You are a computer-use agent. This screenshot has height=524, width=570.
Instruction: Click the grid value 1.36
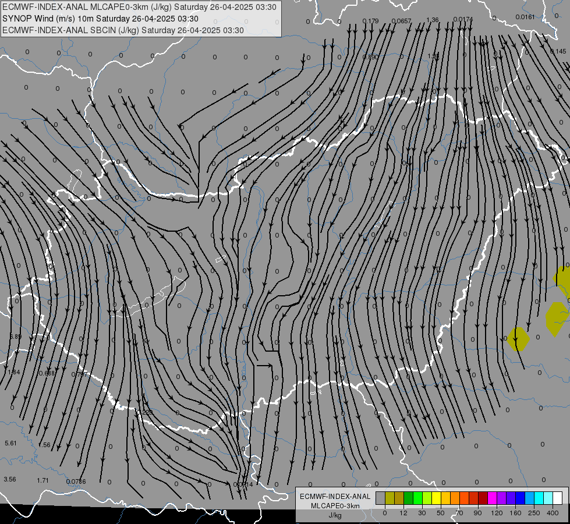click(x=433, y=20)
